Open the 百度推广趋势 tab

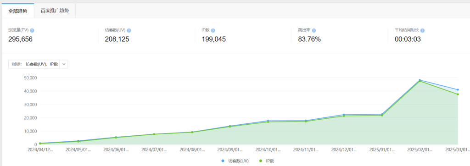coord(55,11)
